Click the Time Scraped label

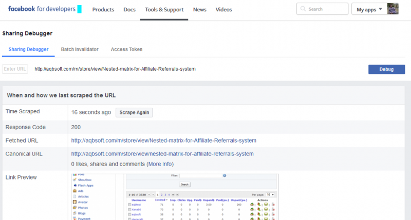[23, 111]
